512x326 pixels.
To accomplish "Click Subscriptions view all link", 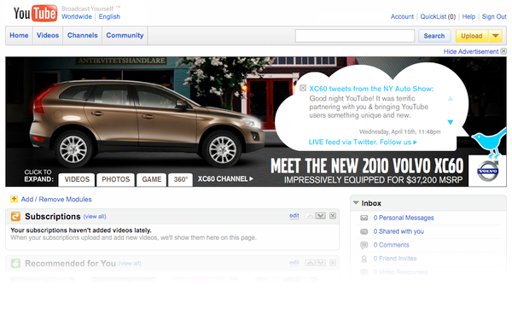I will click(95, 217).
